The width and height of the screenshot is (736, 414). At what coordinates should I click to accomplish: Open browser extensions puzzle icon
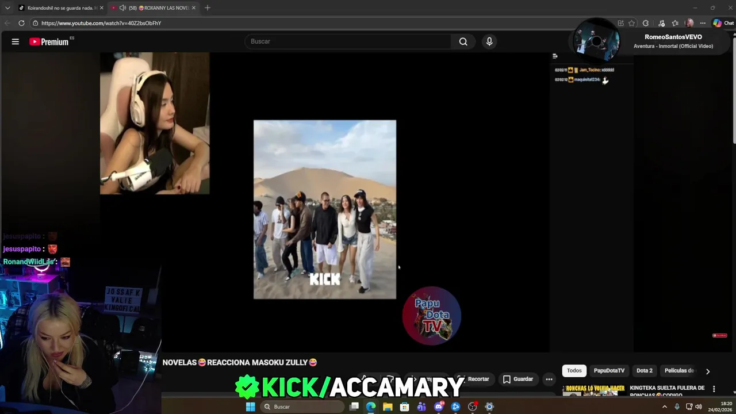646,23
